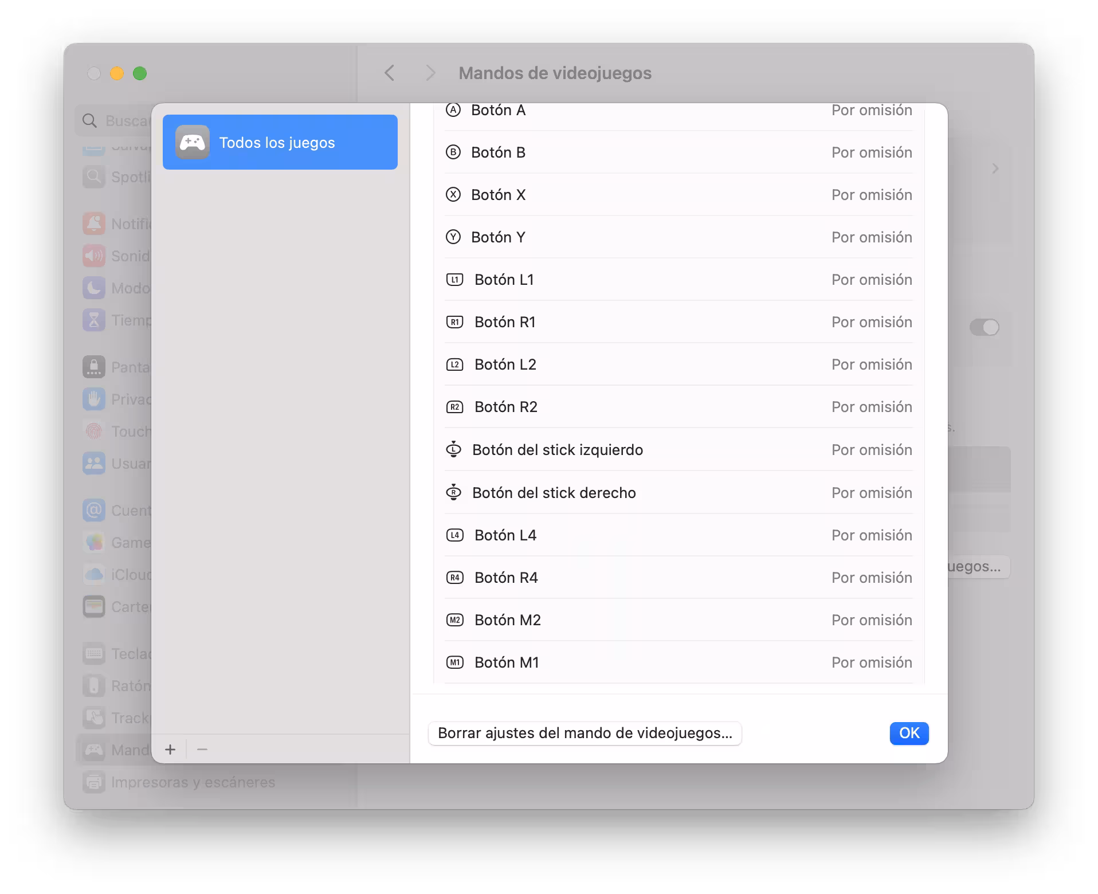
Task: Open Por omisión menu for Botón L1
Action: point(872,280)
